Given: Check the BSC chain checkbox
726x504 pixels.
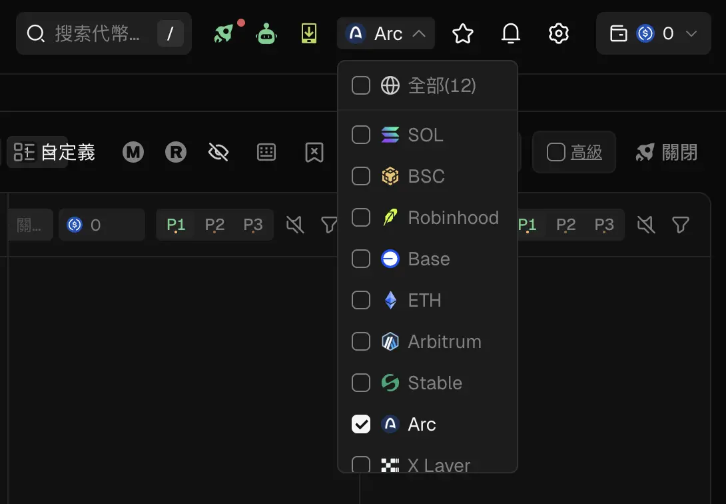Looking at the screenshot, I should point(361,176).
